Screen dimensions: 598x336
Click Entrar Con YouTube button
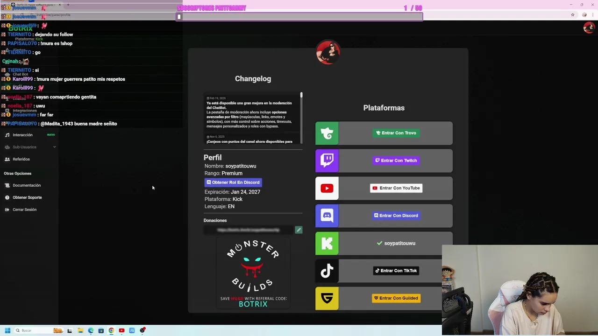[x=396, y=188]
